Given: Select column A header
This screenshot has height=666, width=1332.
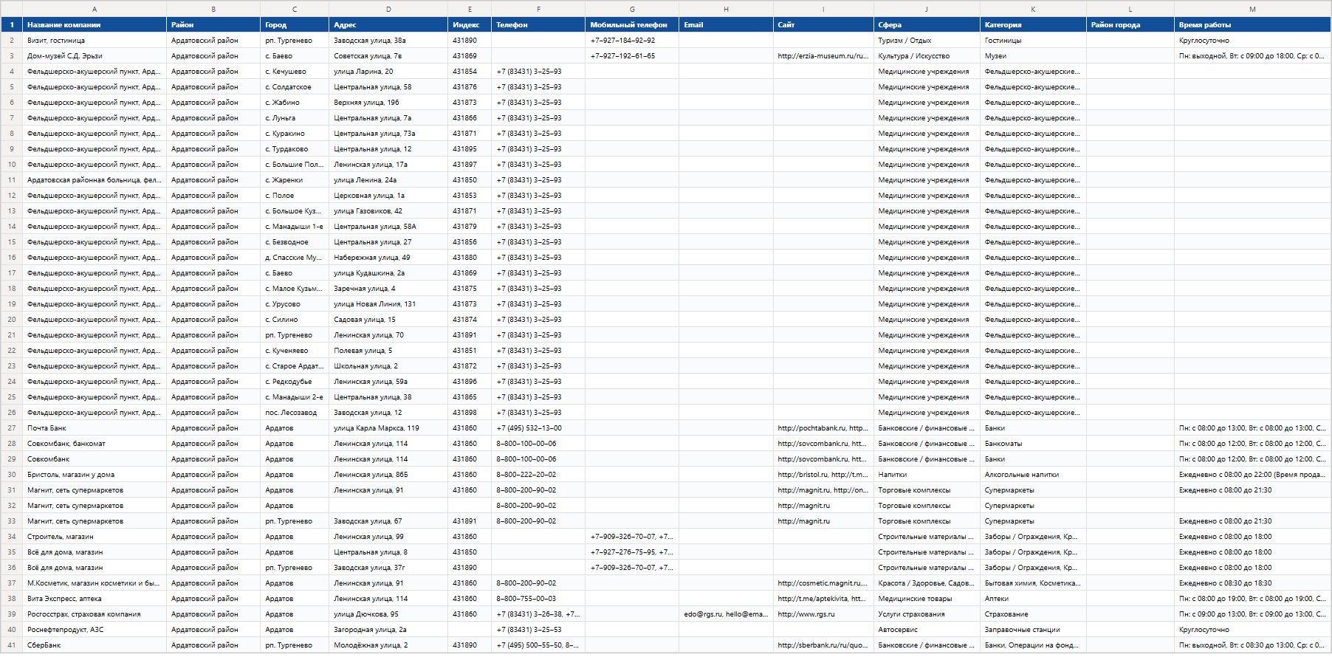Looking at the screenshot, I should pyautogui.click(x=95, y=9).
